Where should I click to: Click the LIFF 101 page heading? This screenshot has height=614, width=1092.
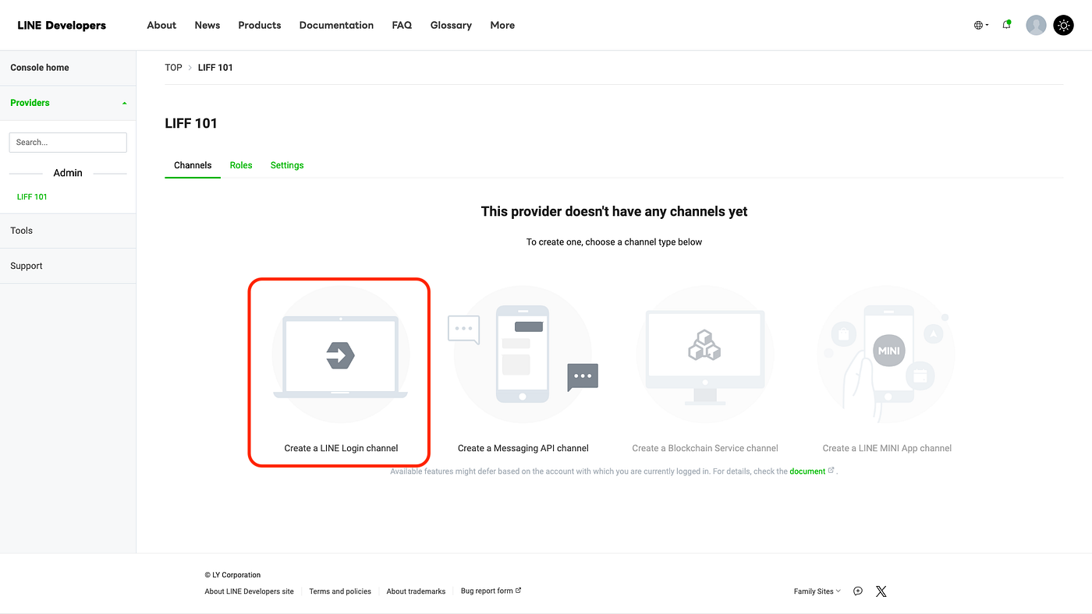(191, 123)
